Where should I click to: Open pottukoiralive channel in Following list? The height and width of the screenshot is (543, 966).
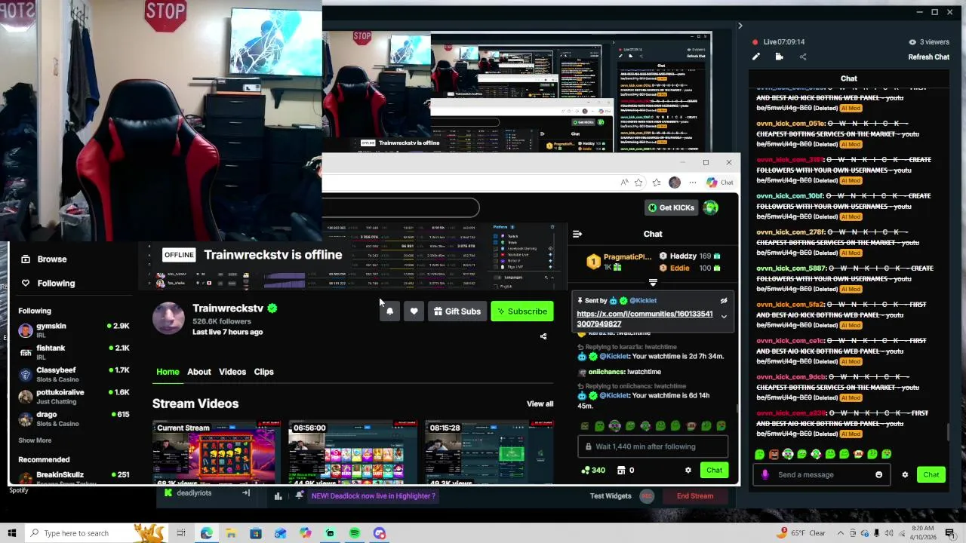click(x=74, y=397)
